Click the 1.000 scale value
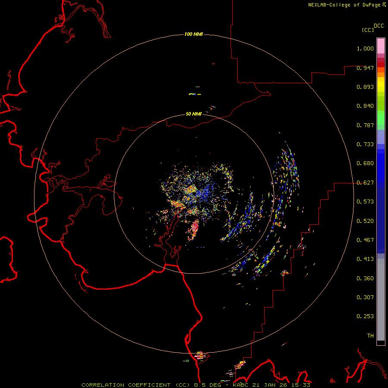Image resolution: width=388 pixels, height=388 pixels. click(365, 49)
